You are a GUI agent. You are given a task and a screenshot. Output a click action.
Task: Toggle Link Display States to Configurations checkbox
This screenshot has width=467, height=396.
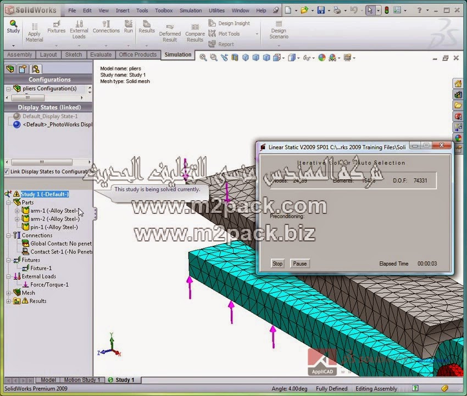7,172
